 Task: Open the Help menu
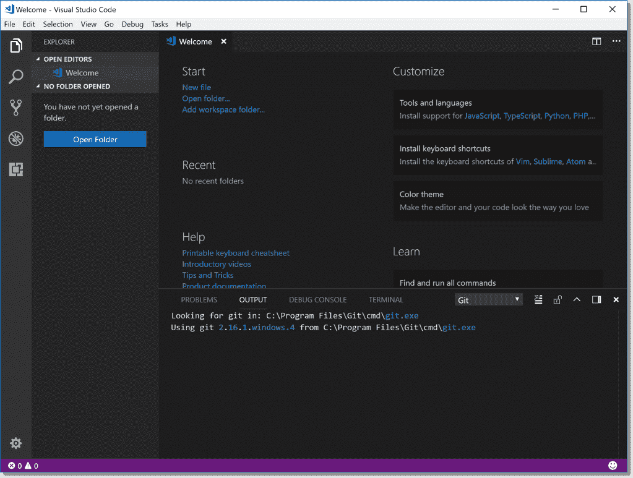pyautogui.click(x=183, y=24)
